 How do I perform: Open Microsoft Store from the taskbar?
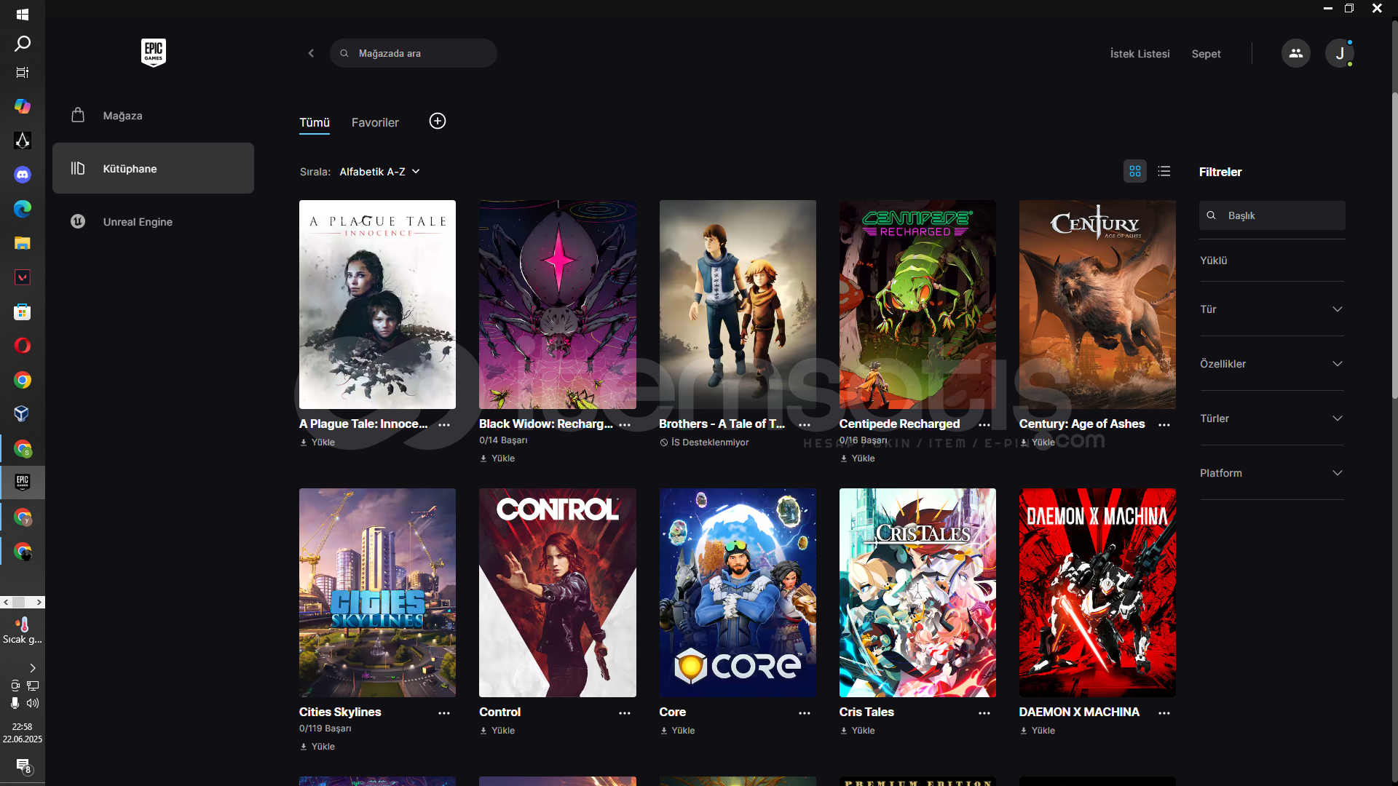23,311
